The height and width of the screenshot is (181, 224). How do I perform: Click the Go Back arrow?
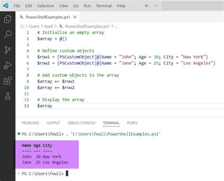click(x=147, y=6)
